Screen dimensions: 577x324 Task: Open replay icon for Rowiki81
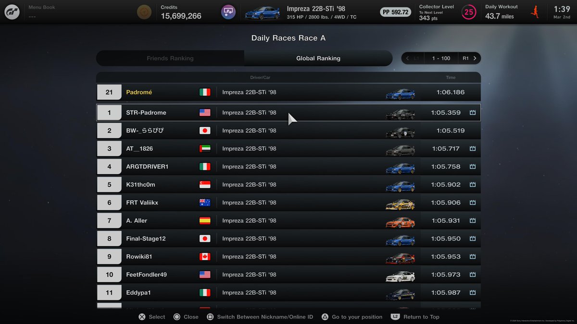[473, 257]
